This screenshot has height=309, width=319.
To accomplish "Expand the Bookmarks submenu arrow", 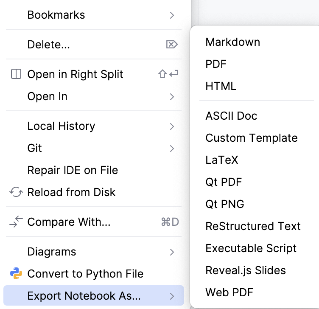I will point(172,15).
